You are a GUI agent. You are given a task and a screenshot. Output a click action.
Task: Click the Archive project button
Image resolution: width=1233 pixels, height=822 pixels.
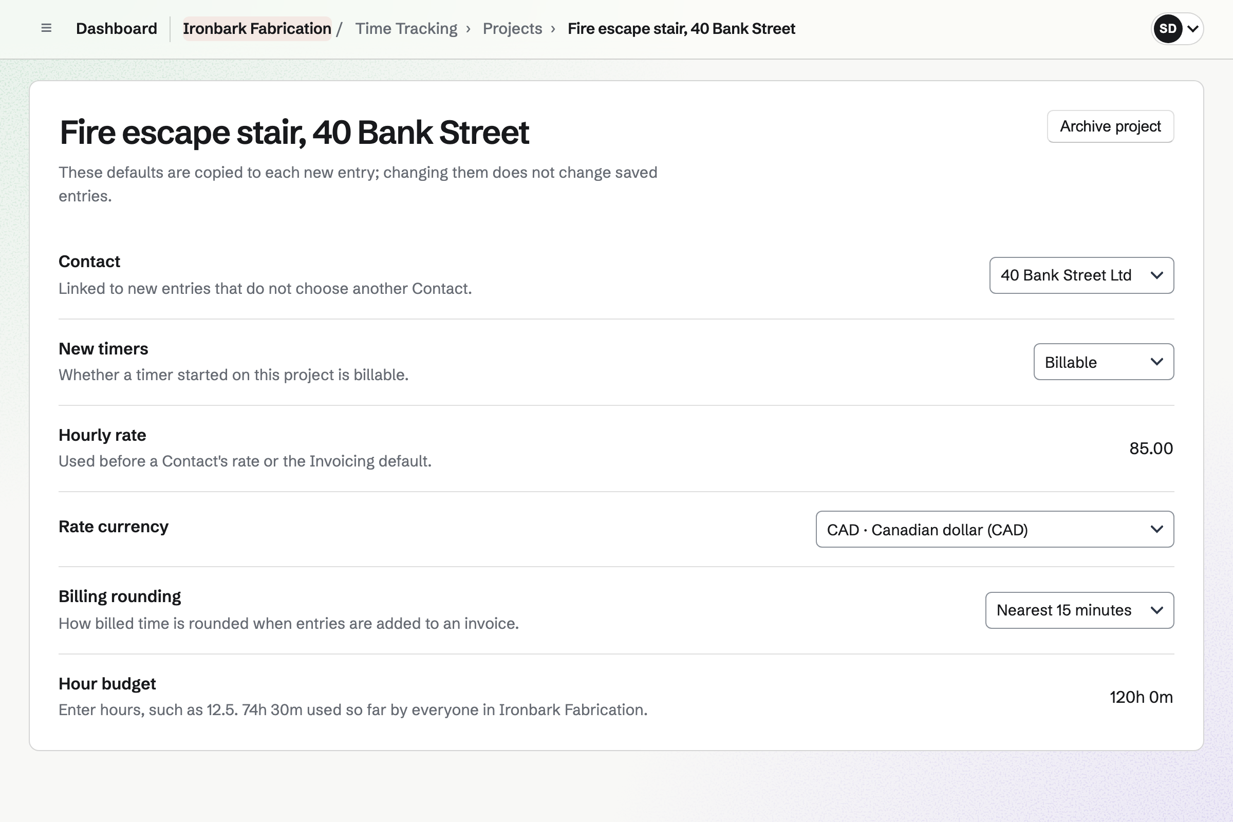click(x=1110, y=126)
